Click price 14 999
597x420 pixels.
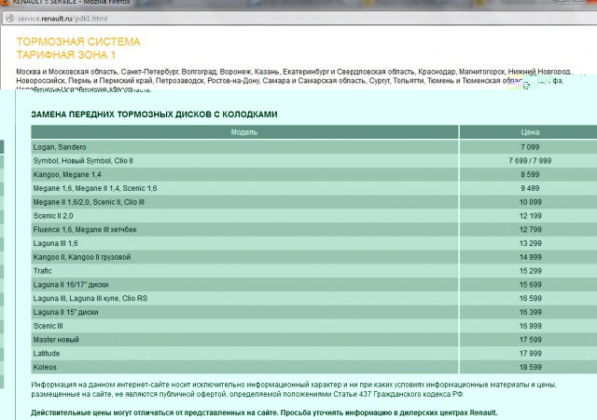[531, 257]
